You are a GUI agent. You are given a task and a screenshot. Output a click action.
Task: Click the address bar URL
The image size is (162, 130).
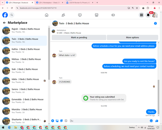click(38, 8)
